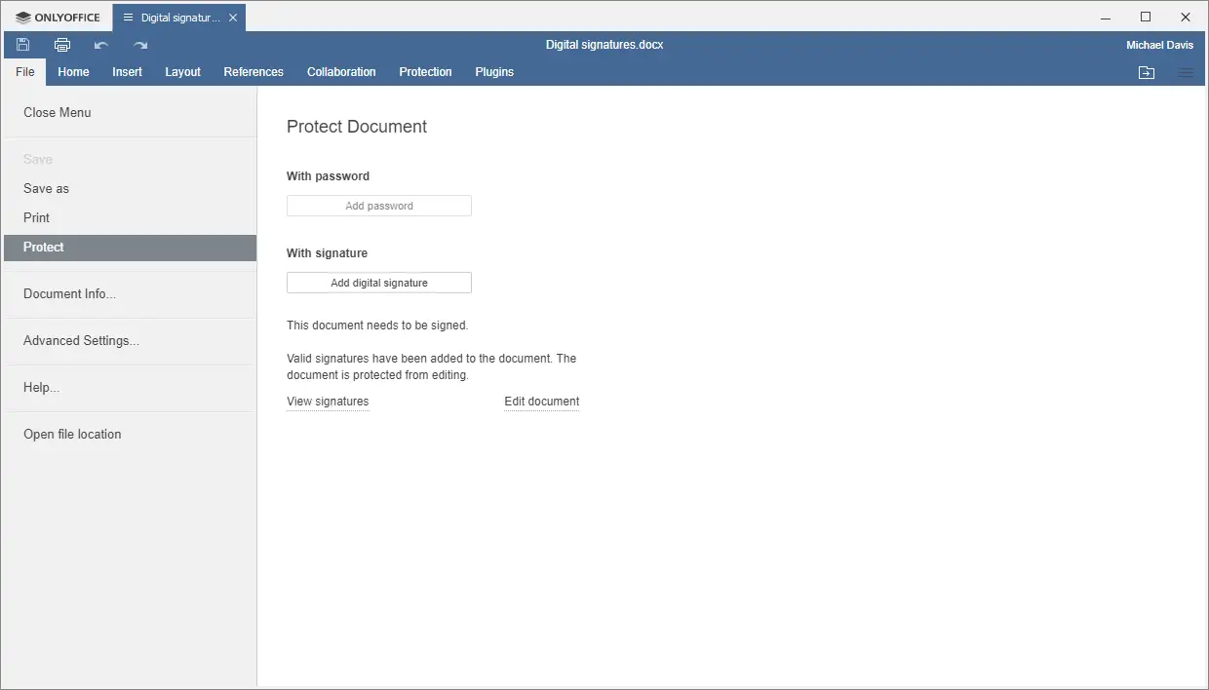Image resolution: width=1209 pixels, height=690 pixels.
Task: Click the Add password button
Action: click(x=378, y=206)
